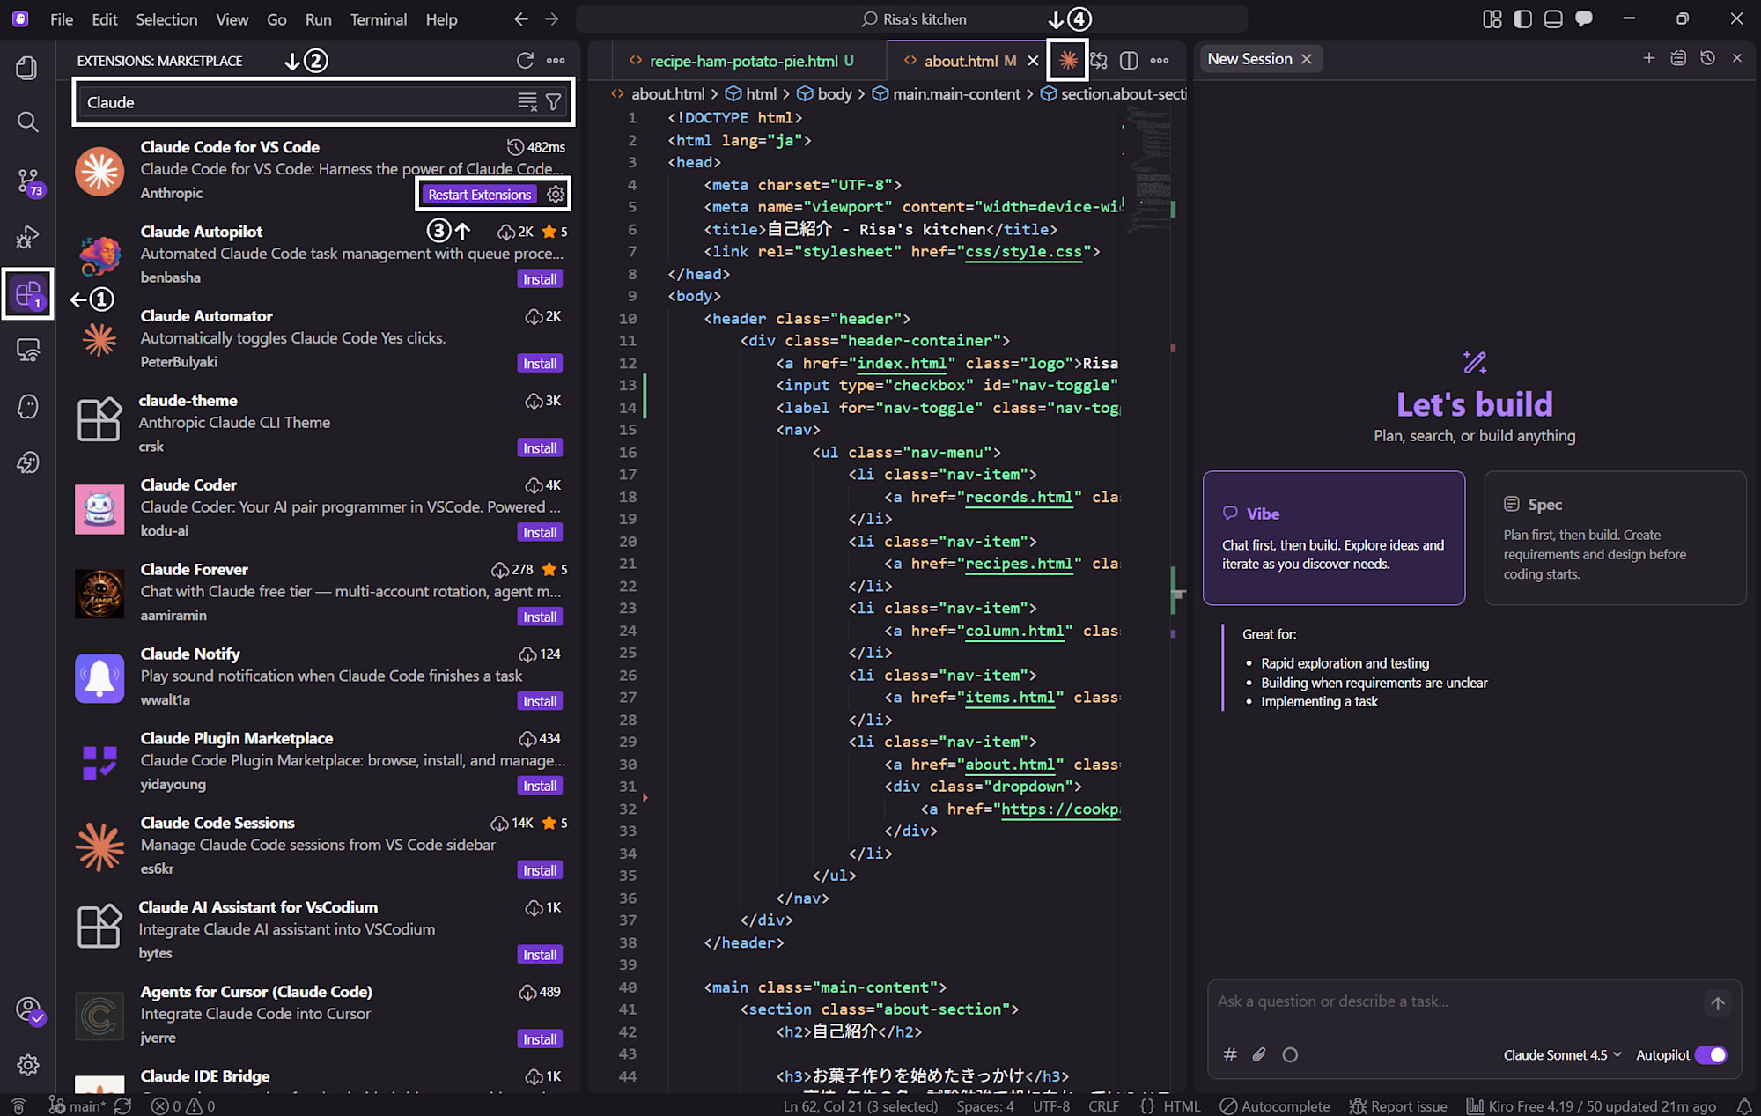The width and height of the screenshot is (1761, 1116).
Task: Click the Restart Extensions button
Action: click(x=480, y=195)
